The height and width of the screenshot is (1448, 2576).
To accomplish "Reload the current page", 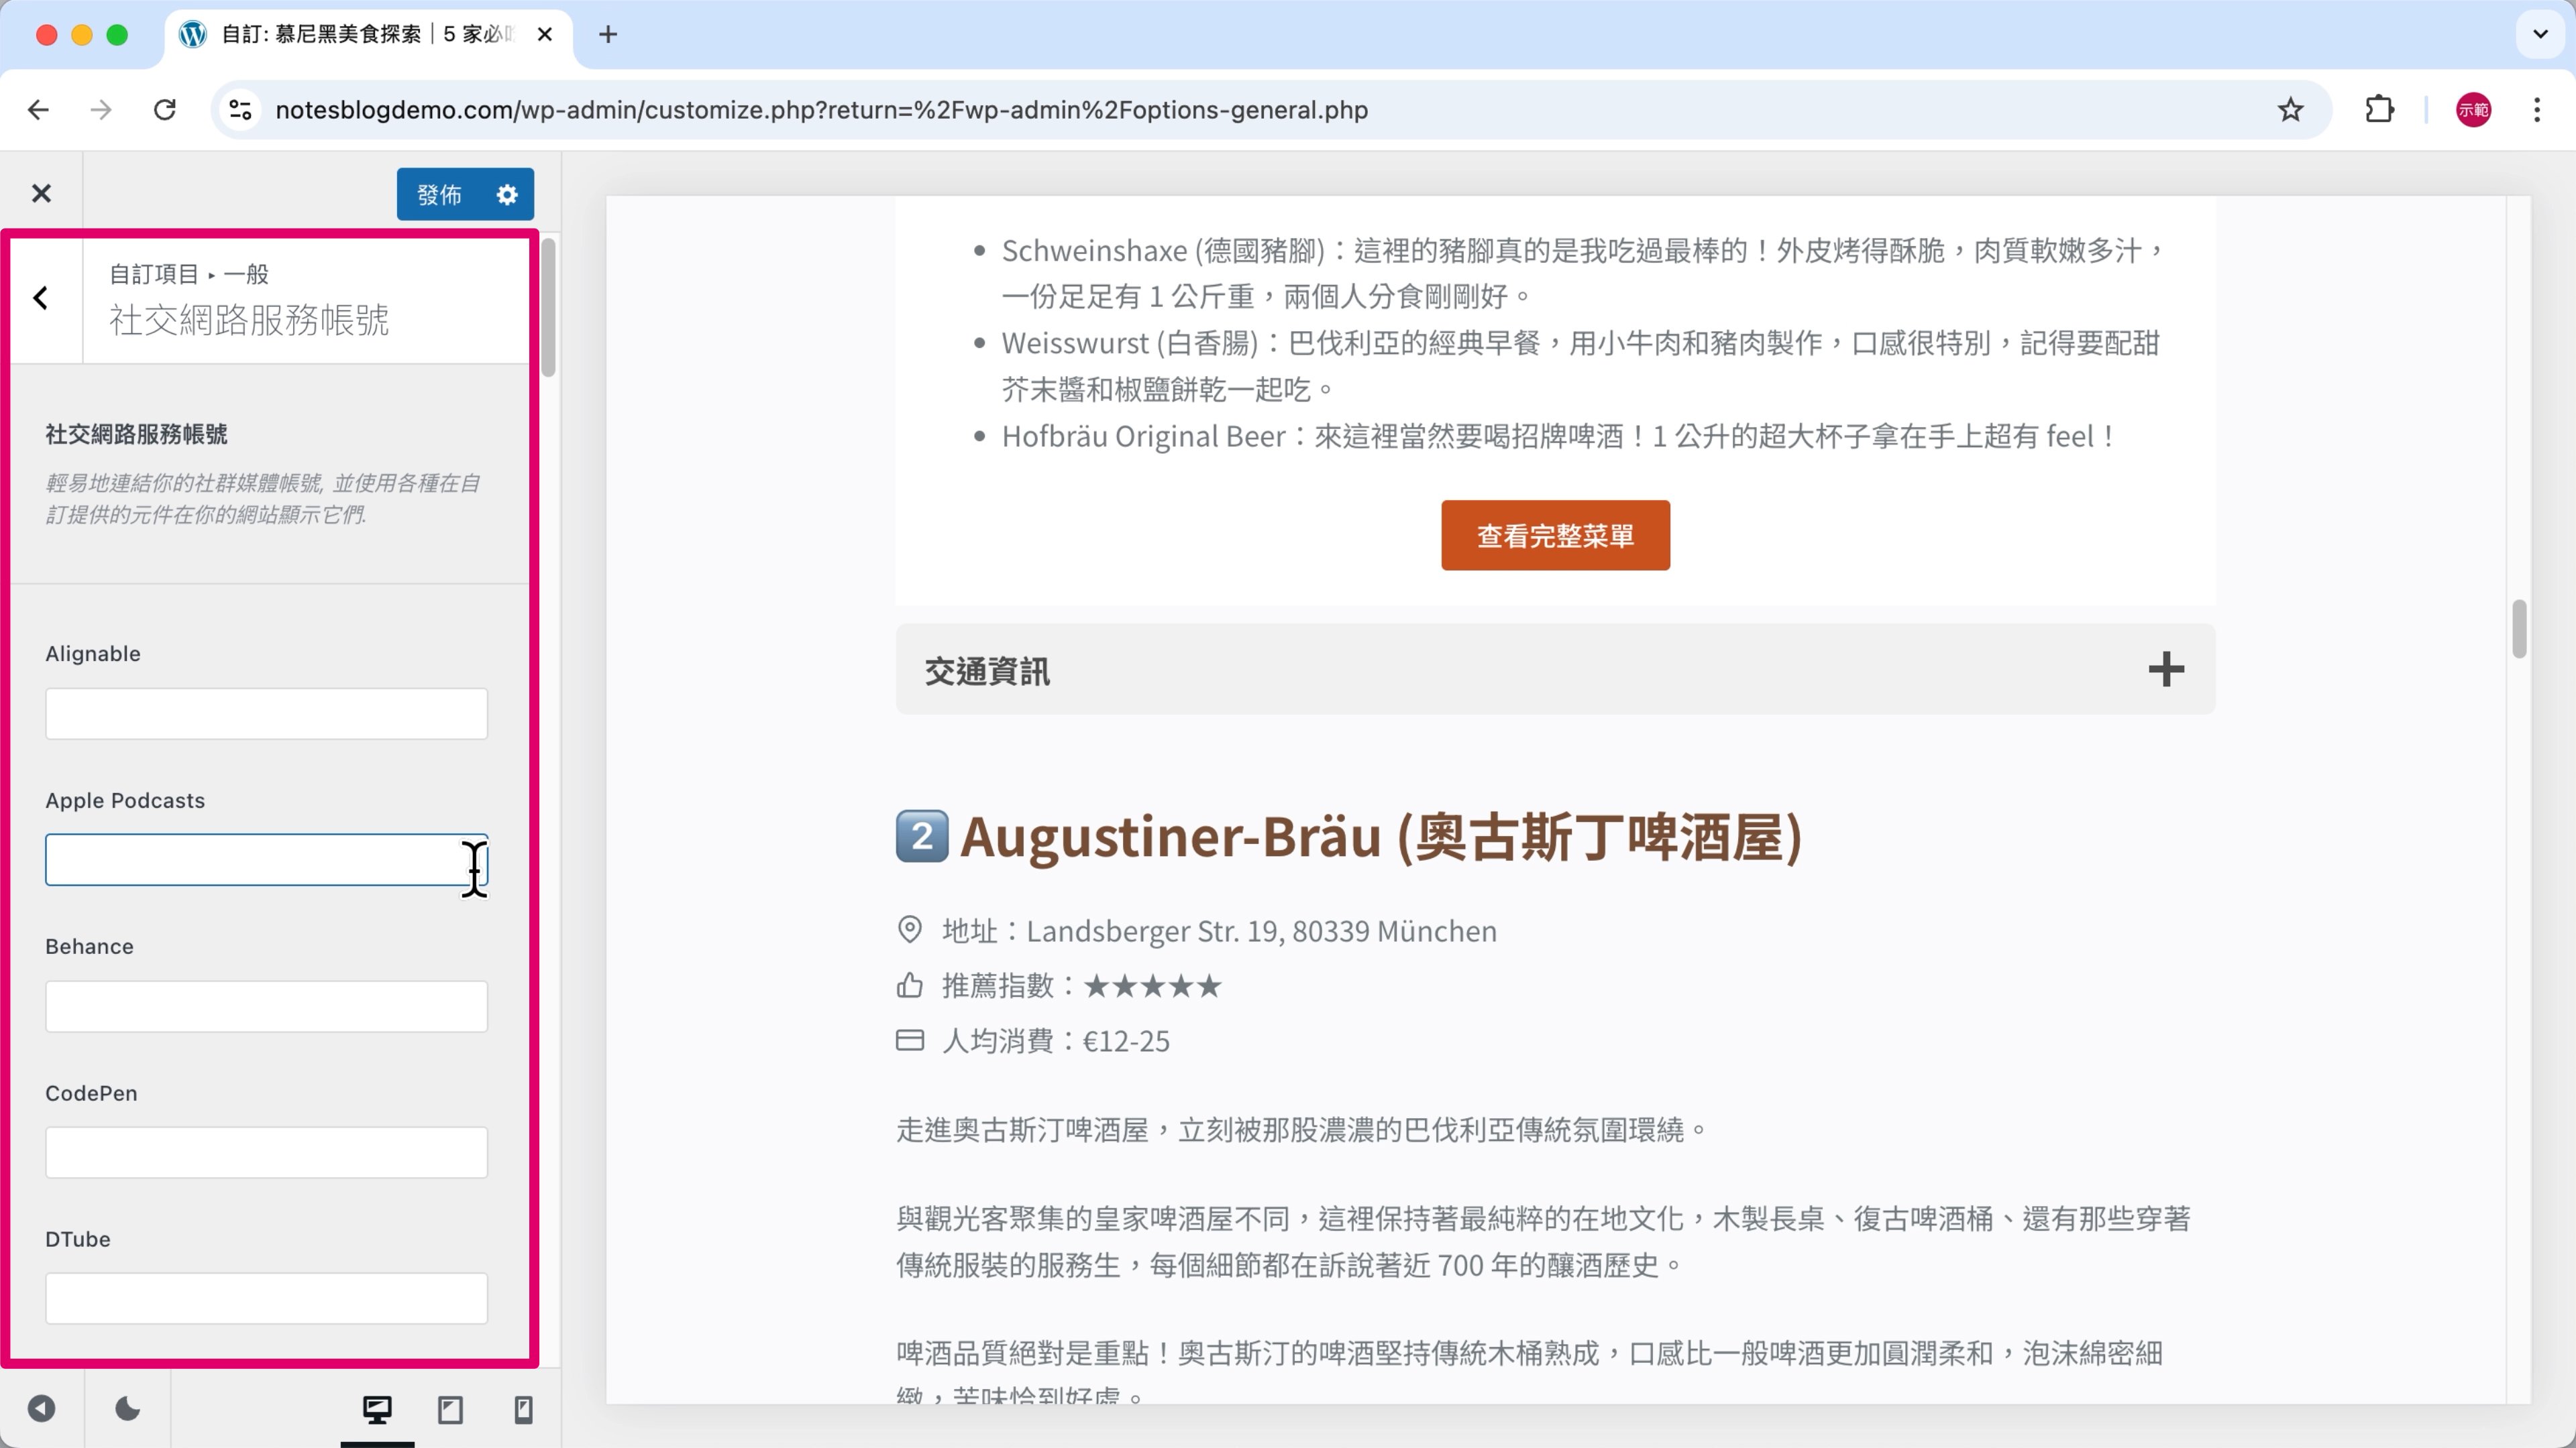I will coord(165,110).
